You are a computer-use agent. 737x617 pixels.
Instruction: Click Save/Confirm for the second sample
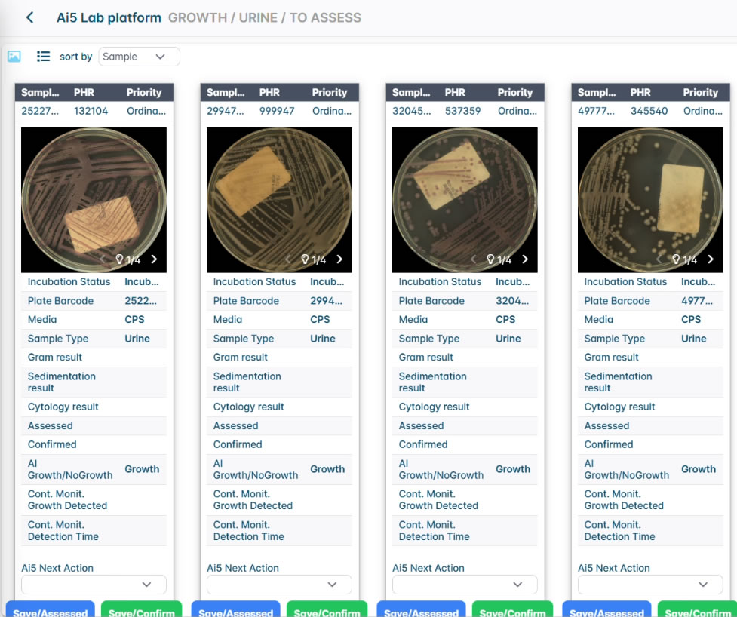[x=327, y=610]
